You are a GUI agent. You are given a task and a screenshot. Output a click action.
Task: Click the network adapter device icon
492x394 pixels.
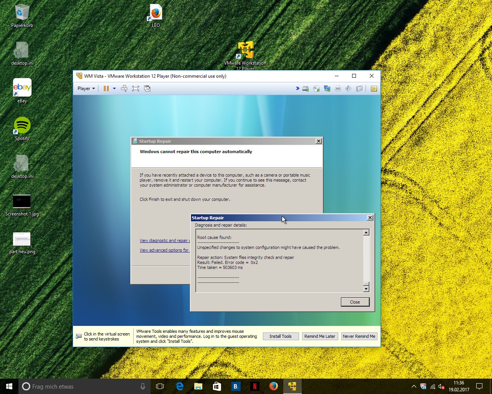click(x=327, y=88)
